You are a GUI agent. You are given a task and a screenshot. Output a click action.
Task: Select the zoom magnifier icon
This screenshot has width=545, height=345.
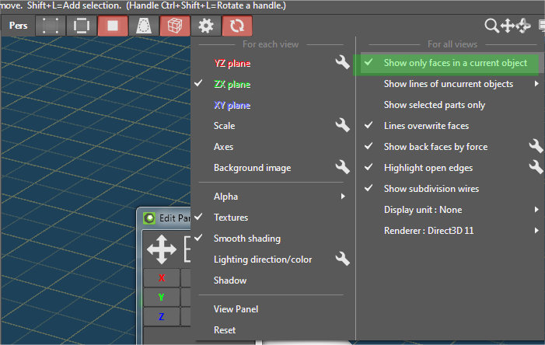point(491,26)
